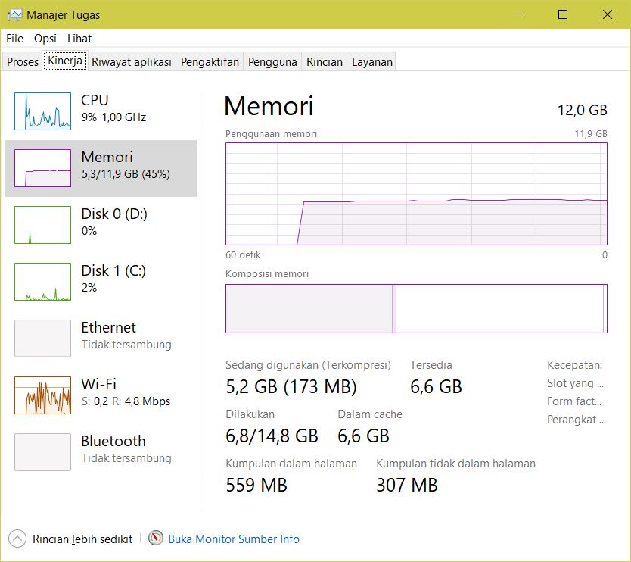Screen dimensions: 631x562
Task: Open the Layanan tab
Action: pyautogui.click(x=371, y=62)
